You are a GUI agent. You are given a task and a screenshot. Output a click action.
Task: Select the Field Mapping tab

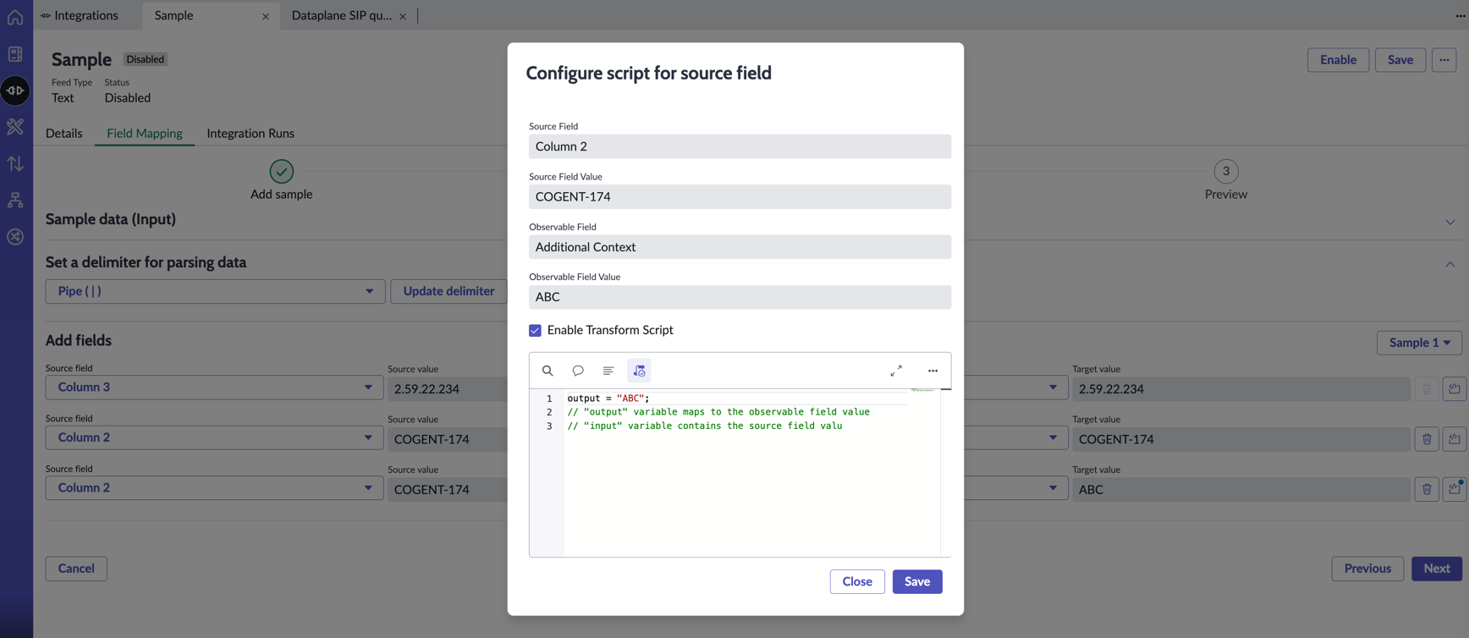(x=145, y=133)
